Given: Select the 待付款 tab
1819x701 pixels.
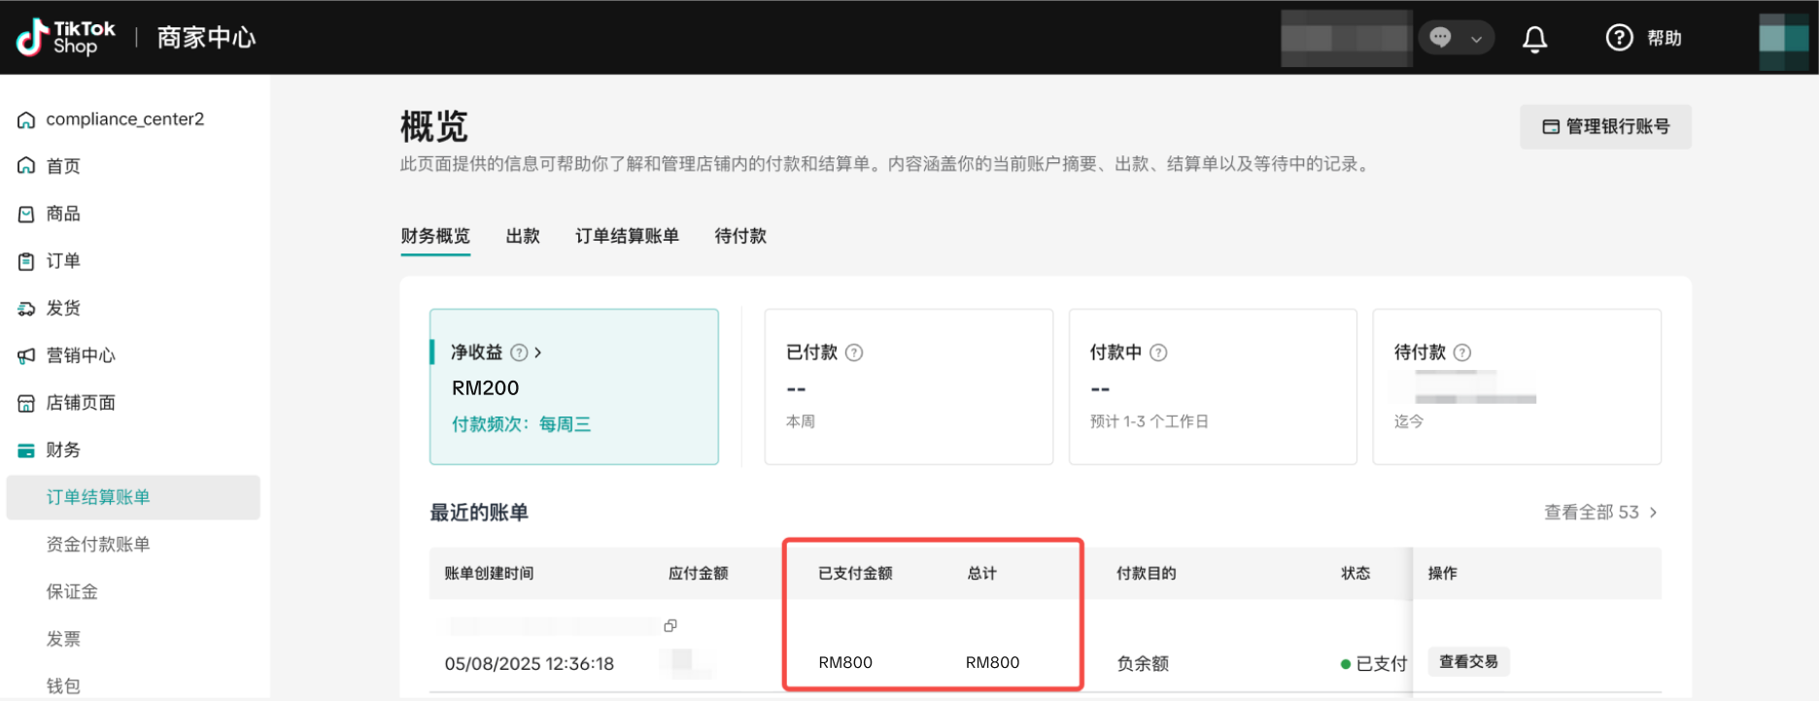Looking at the screenshot, I should [x=740, y=236].
